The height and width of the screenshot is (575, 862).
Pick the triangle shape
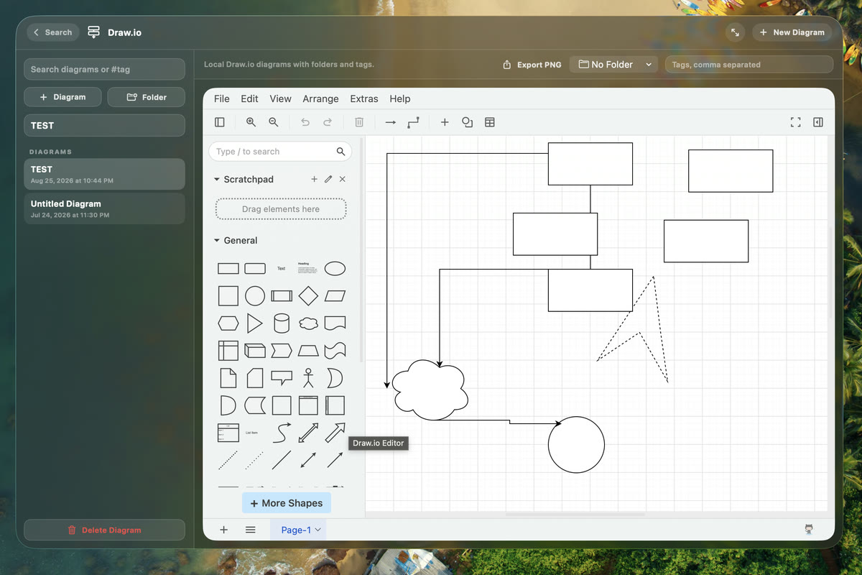point(255,323)
